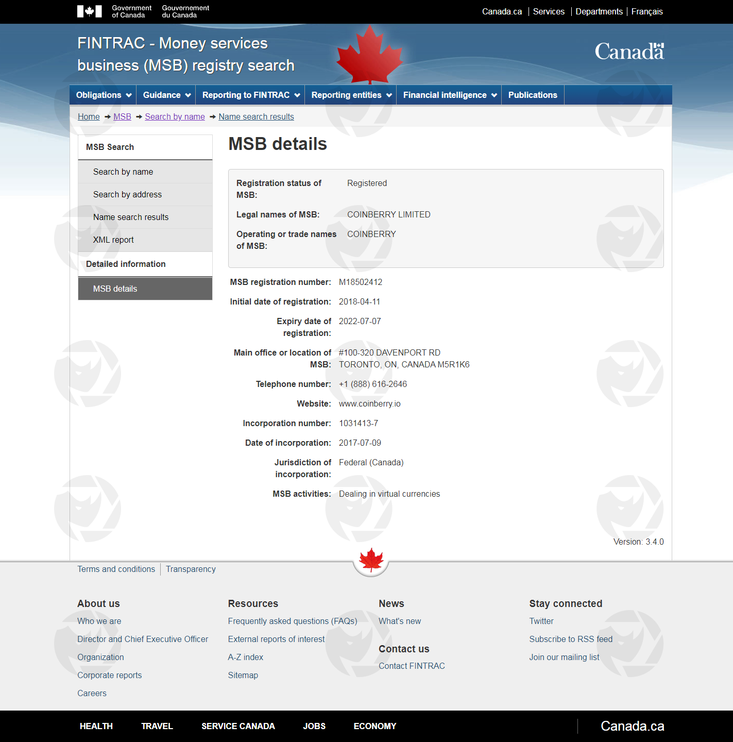
Task: Click the red maple leaf footer icon
Action: pos(371,561)
